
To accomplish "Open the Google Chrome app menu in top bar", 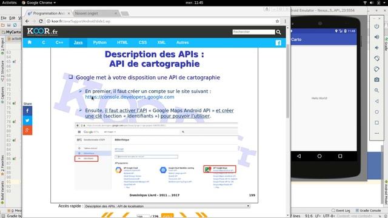I will click(x=39, y=2).
